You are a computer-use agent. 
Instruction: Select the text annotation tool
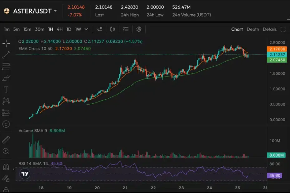pyautogui.click(x=6, y=90)
